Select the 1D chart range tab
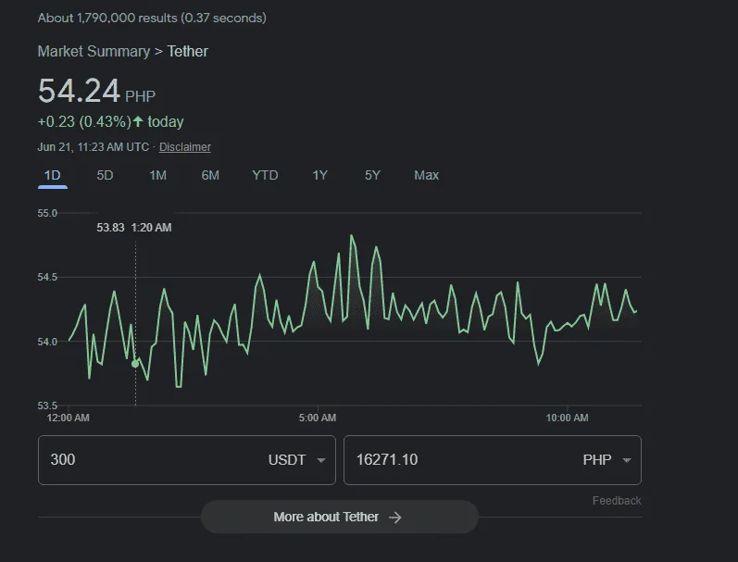The image size is (738, 562). [52, 176]
